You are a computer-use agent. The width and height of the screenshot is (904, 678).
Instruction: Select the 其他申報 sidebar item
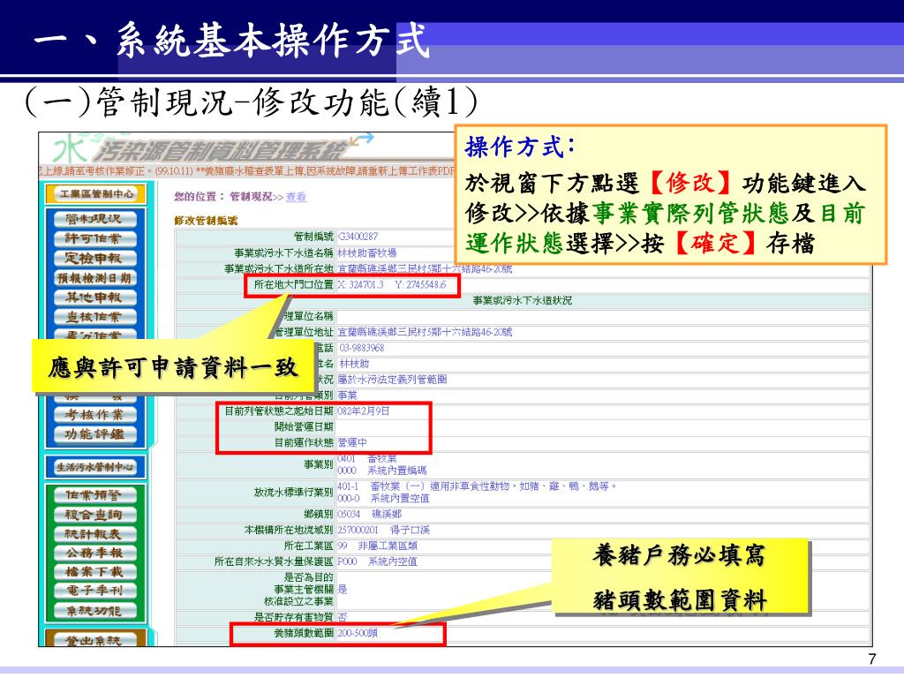(x=95, y=298)
